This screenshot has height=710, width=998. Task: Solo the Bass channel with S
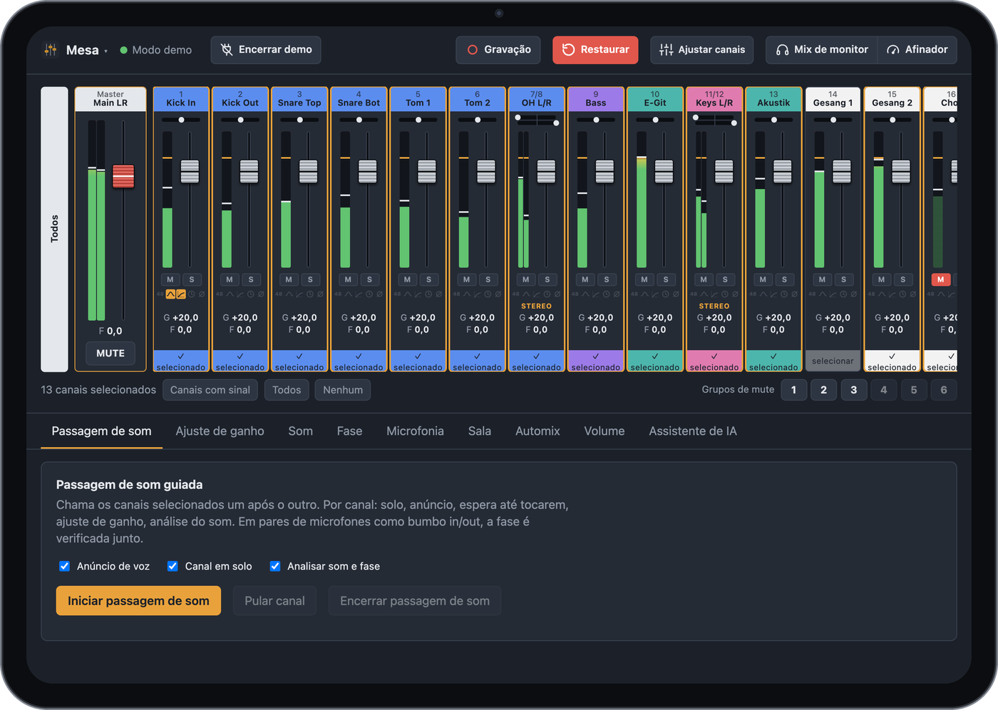[x=607, y=279]
